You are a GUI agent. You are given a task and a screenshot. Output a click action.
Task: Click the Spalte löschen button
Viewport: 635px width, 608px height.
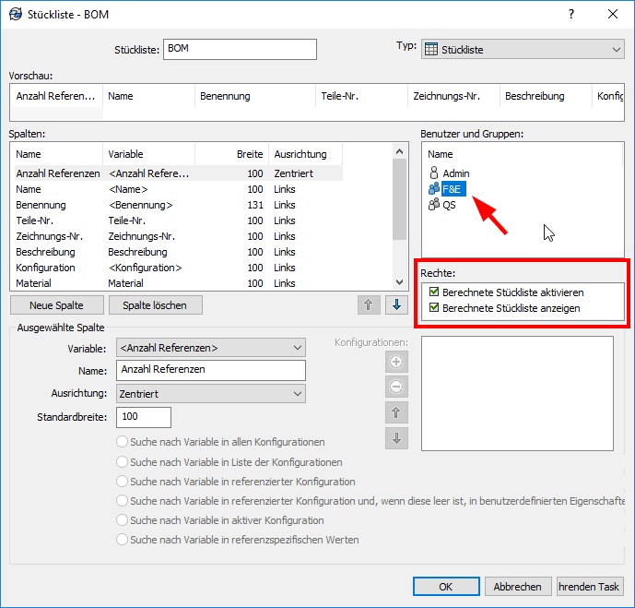point(155,305)
